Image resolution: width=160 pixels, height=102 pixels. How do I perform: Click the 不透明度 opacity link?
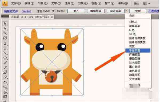pyautogui.click(x=153, y=11)
